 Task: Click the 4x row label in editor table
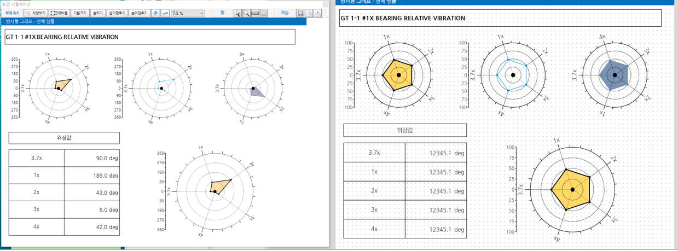point(374,229)
